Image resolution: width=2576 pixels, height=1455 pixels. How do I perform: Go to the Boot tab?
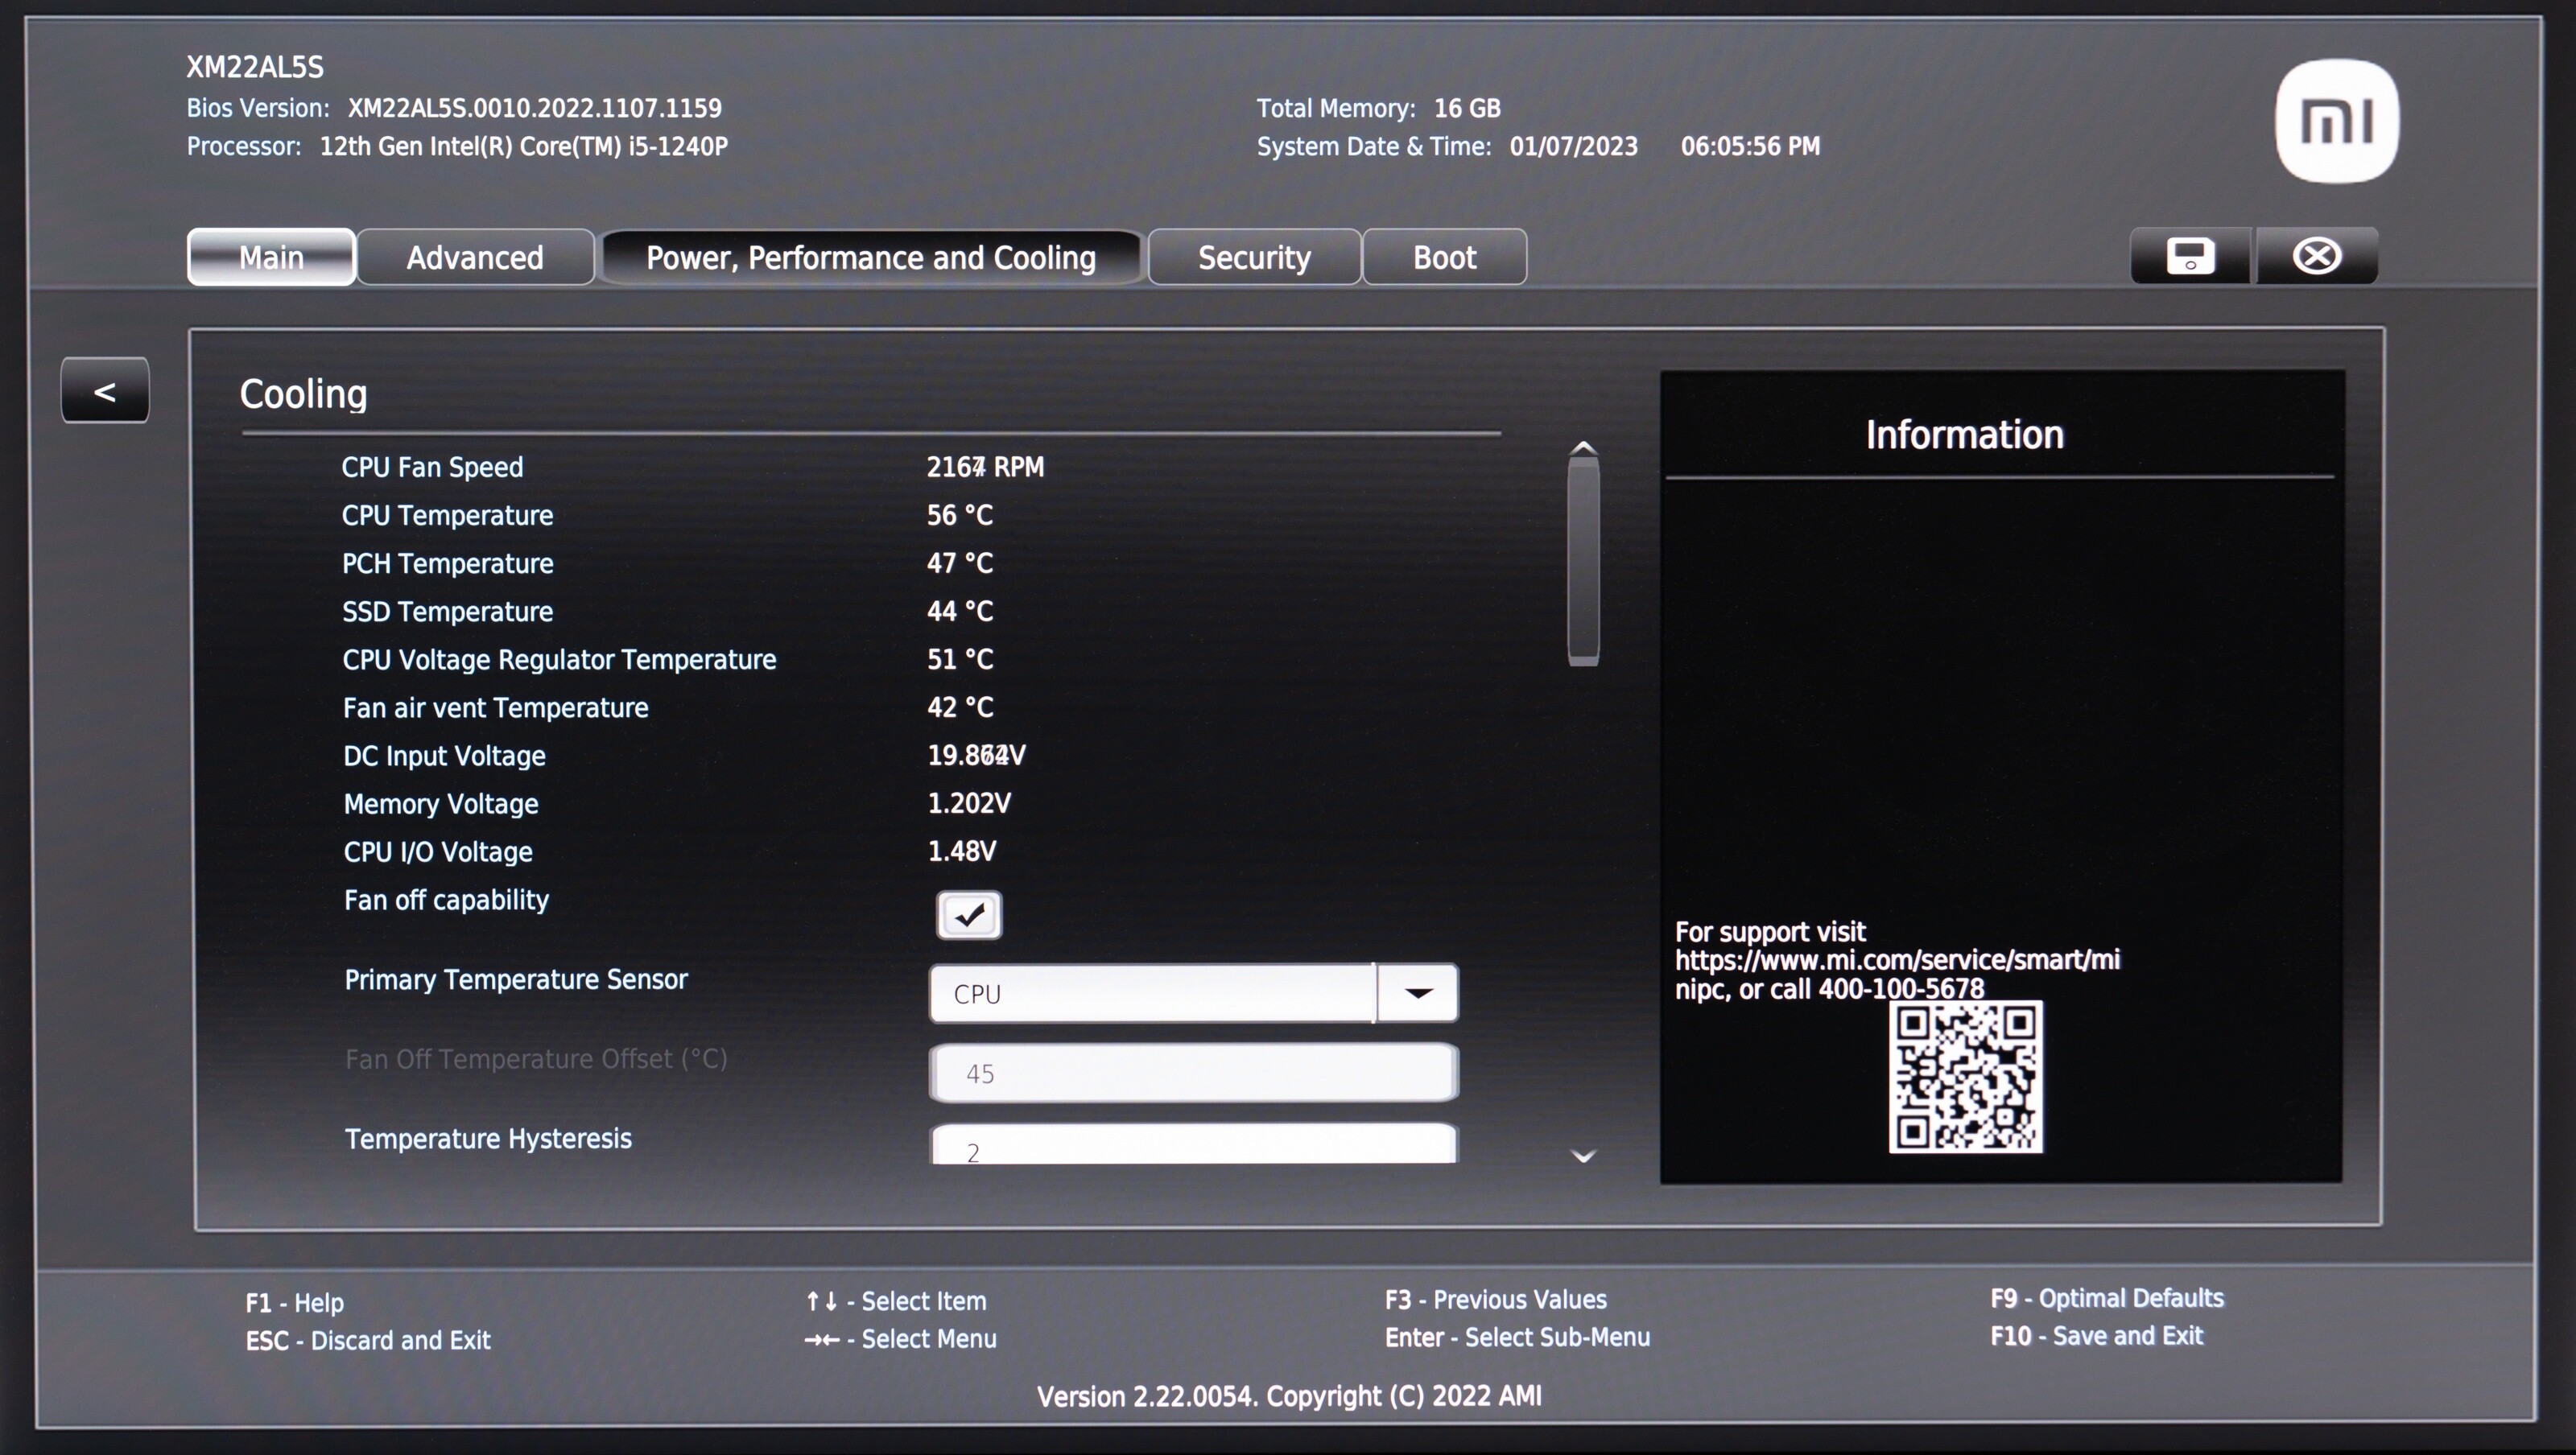(x=1444, y=258)
